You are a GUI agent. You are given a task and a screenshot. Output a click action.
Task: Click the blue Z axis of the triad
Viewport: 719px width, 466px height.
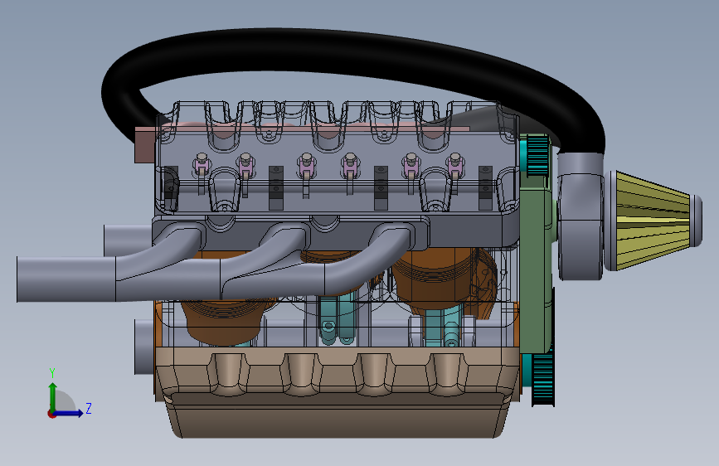click(x=70, y=413)
